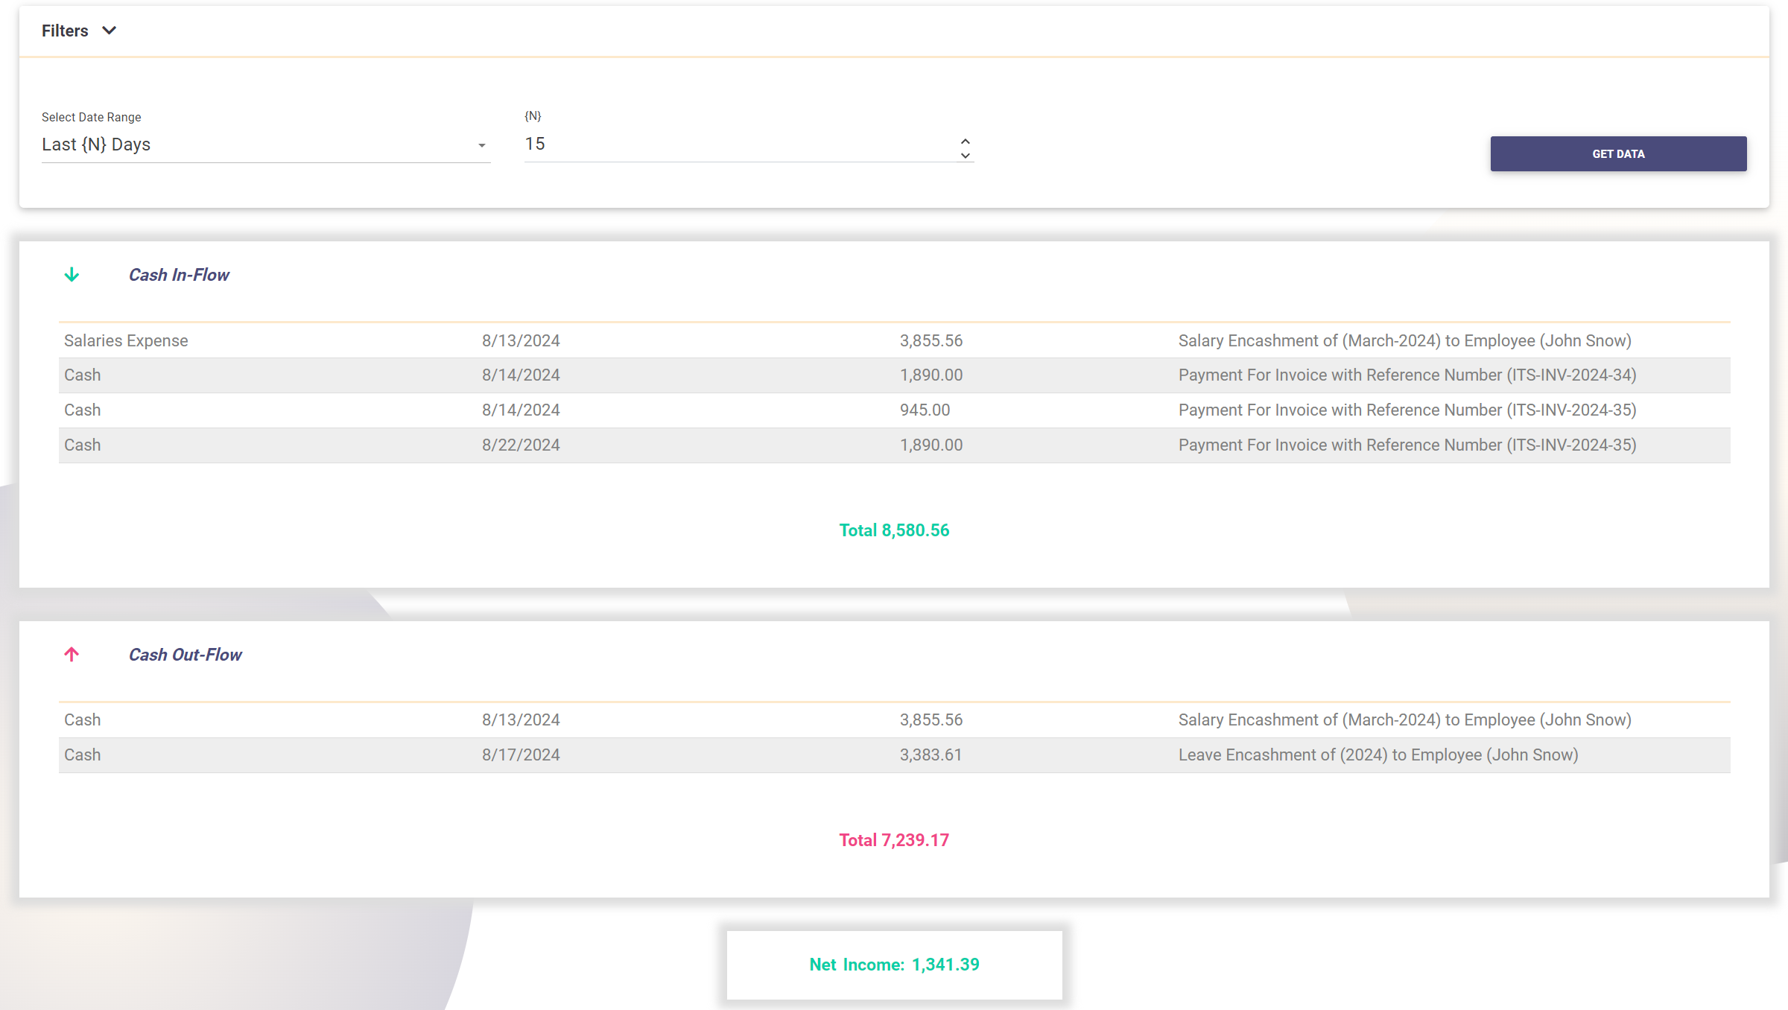The width and height of the screenshot is (1788, 1010).
Task: Click the Cash In-Flow total 8,580.56
Action: [894, 530]
